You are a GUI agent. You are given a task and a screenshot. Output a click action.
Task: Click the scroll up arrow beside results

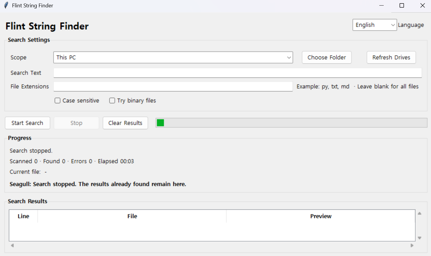point(420,213)
